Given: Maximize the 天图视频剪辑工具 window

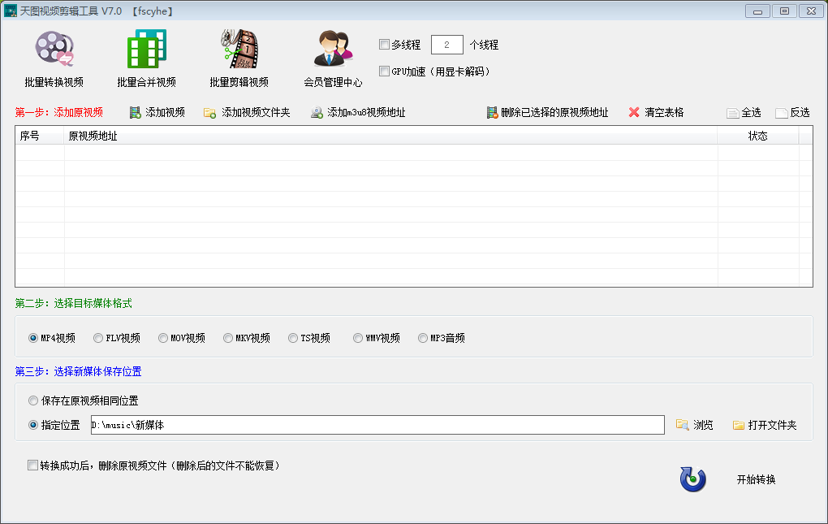Looking at the screenshot, I should click(x=785, y=11).
